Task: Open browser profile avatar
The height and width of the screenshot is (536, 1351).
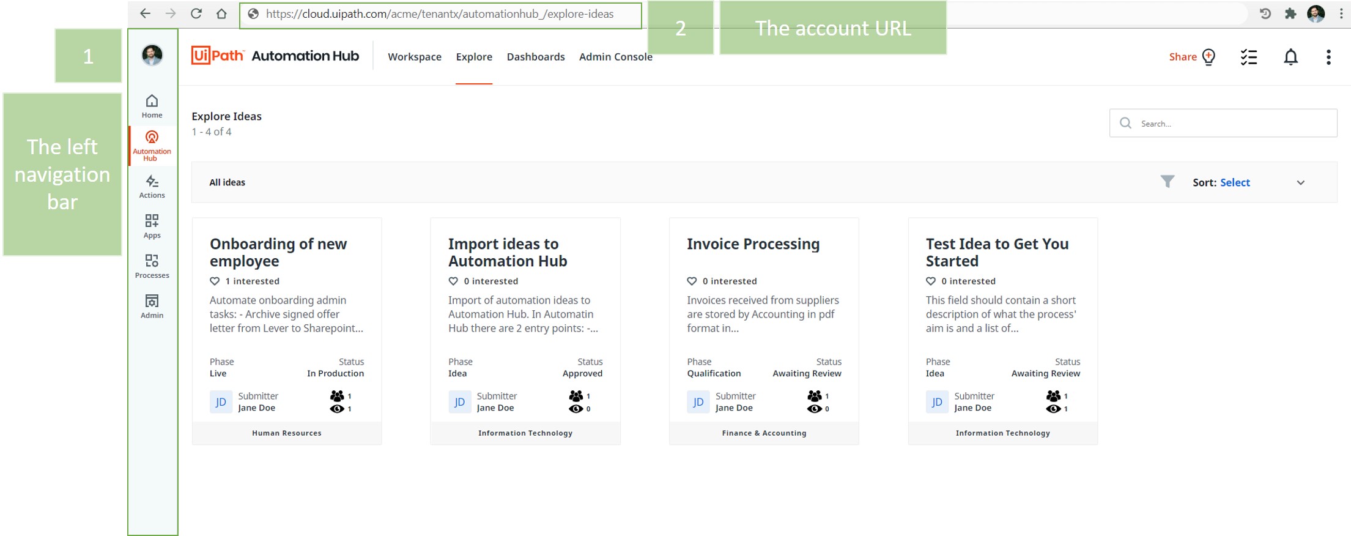Action: 1316,13
